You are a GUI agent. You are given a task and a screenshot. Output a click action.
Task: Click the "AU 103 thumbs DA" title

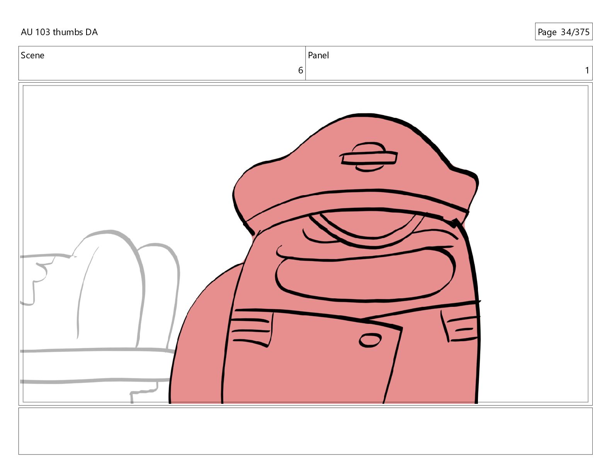(59, 32)
